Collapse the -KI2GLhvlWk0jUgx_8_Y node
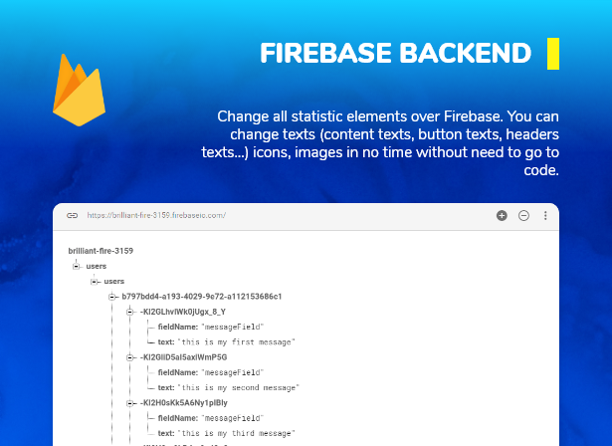 point(130,312)
